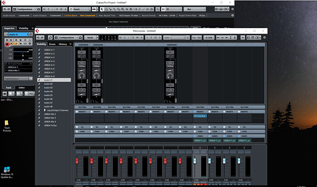Click Undo in MixConsole toolbar
Screen dimensions: 317x187
click(x=38, y=38)
